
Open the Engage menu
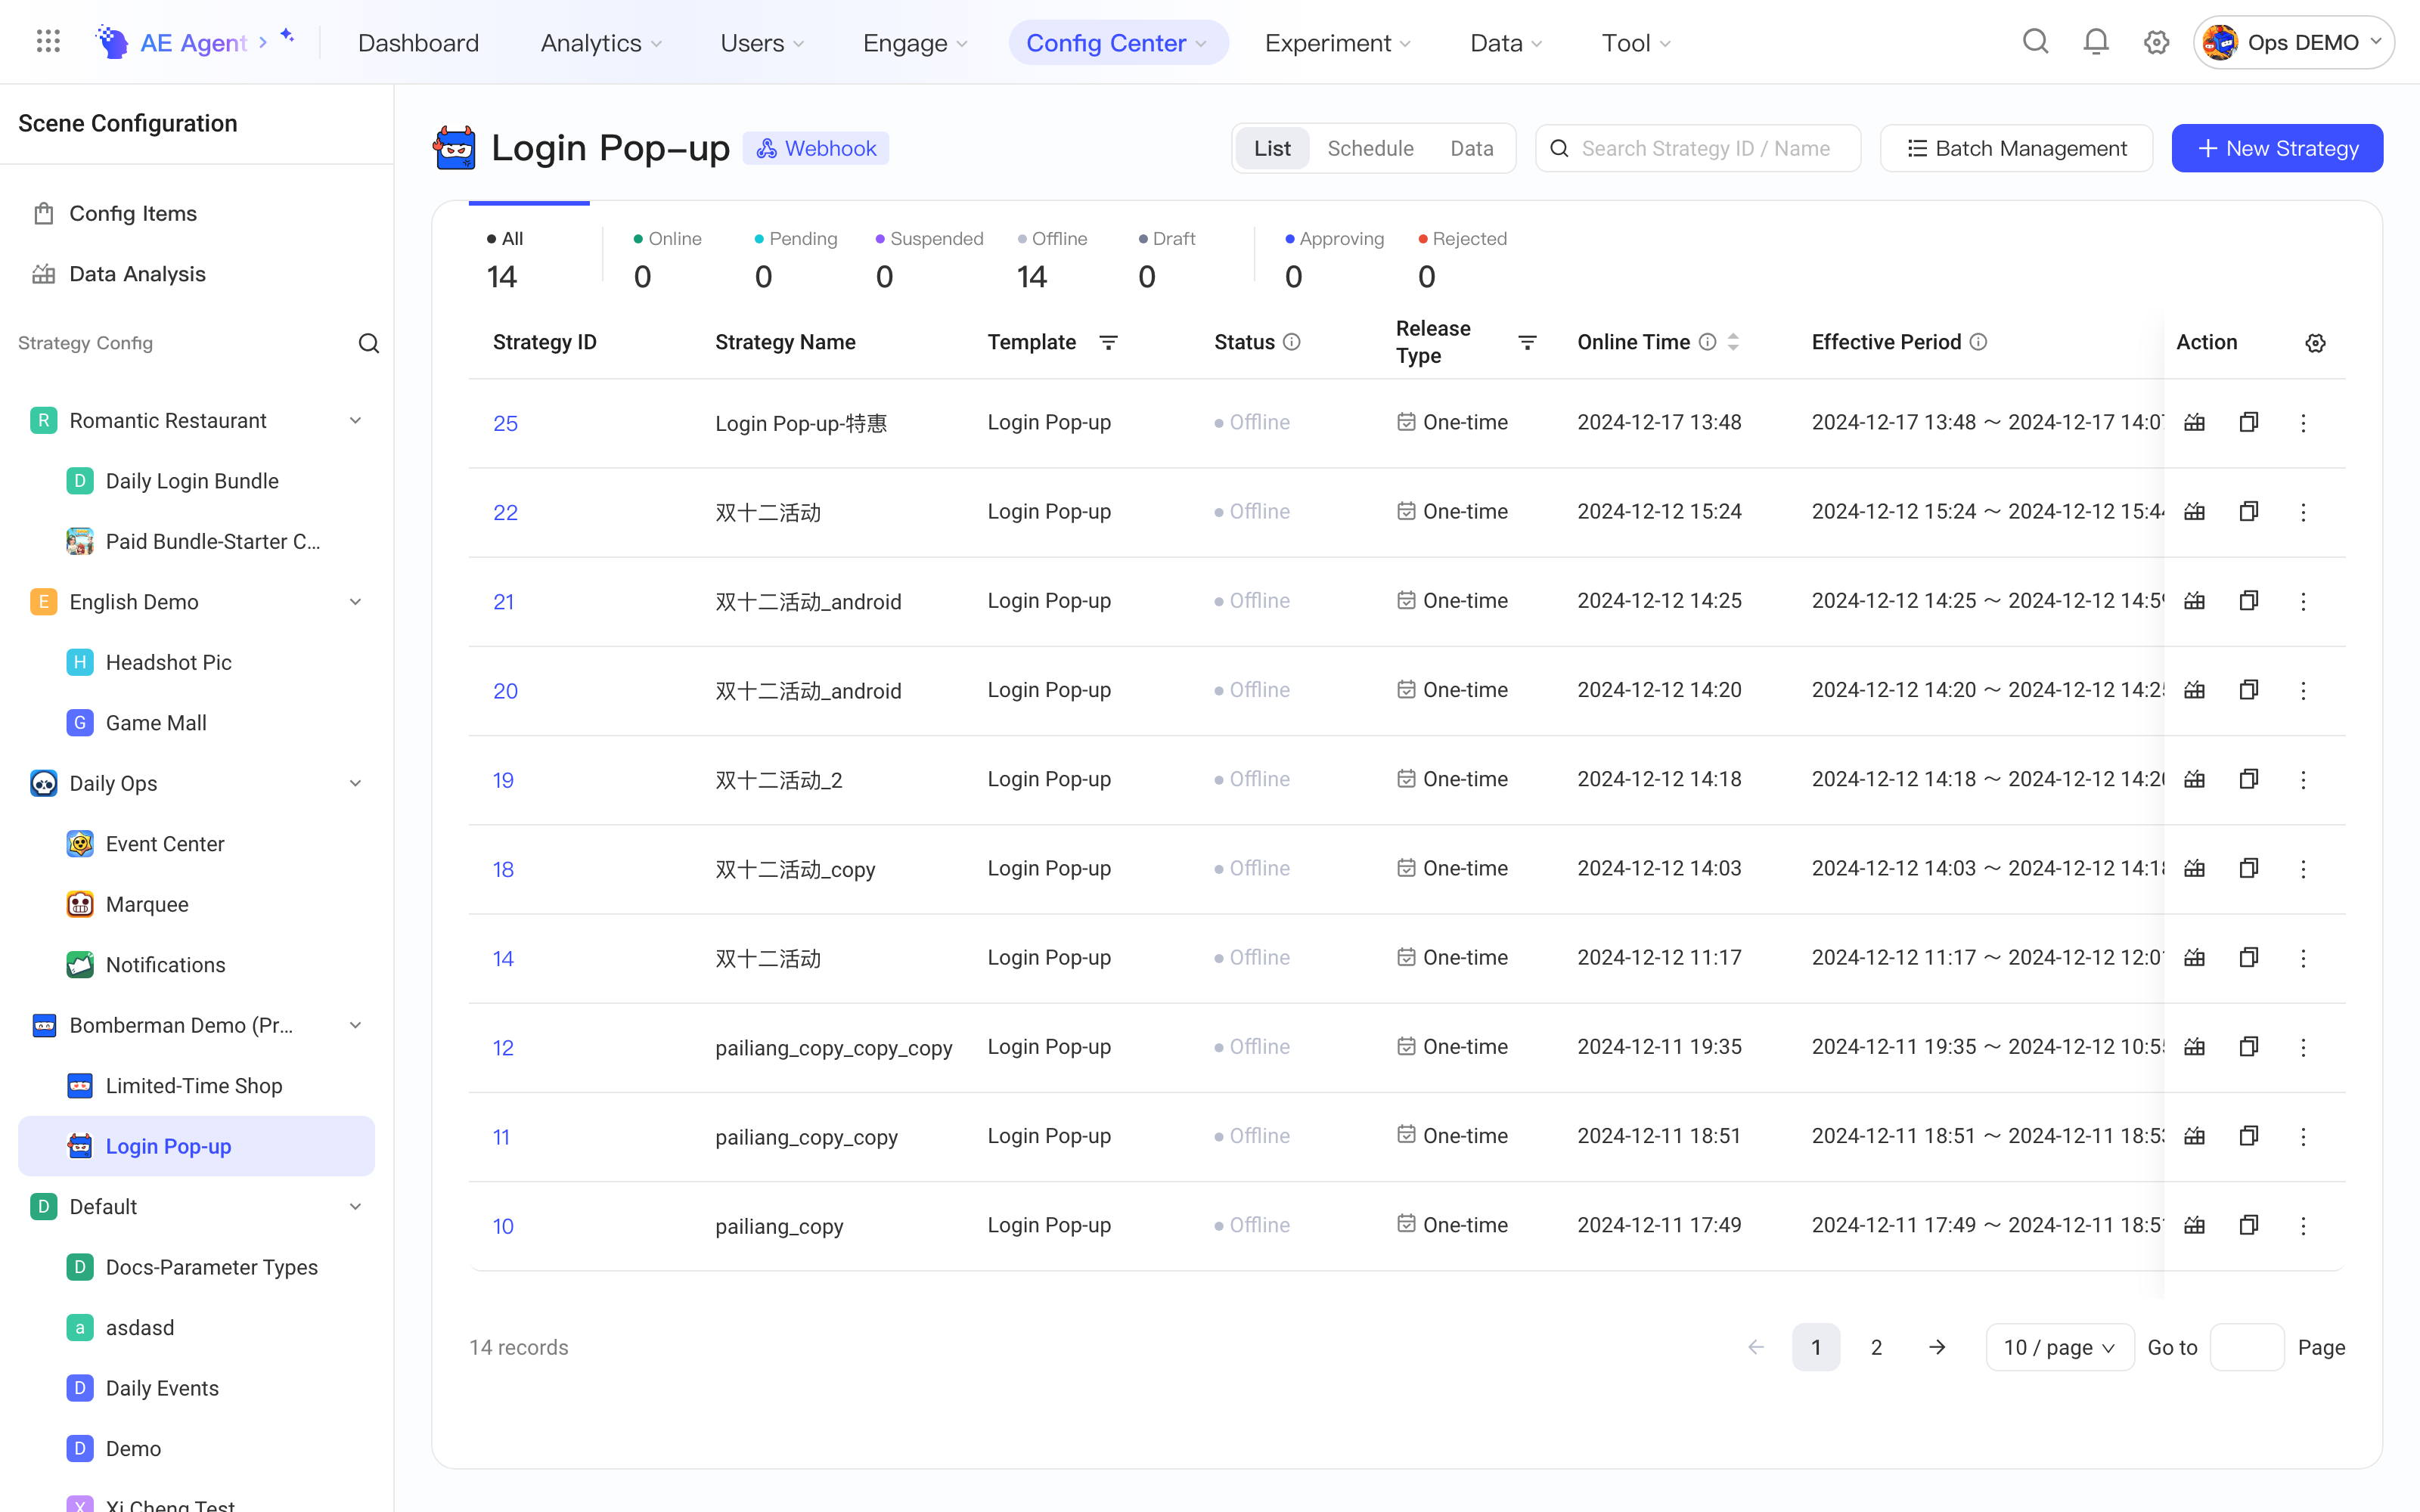pos(915,43)
